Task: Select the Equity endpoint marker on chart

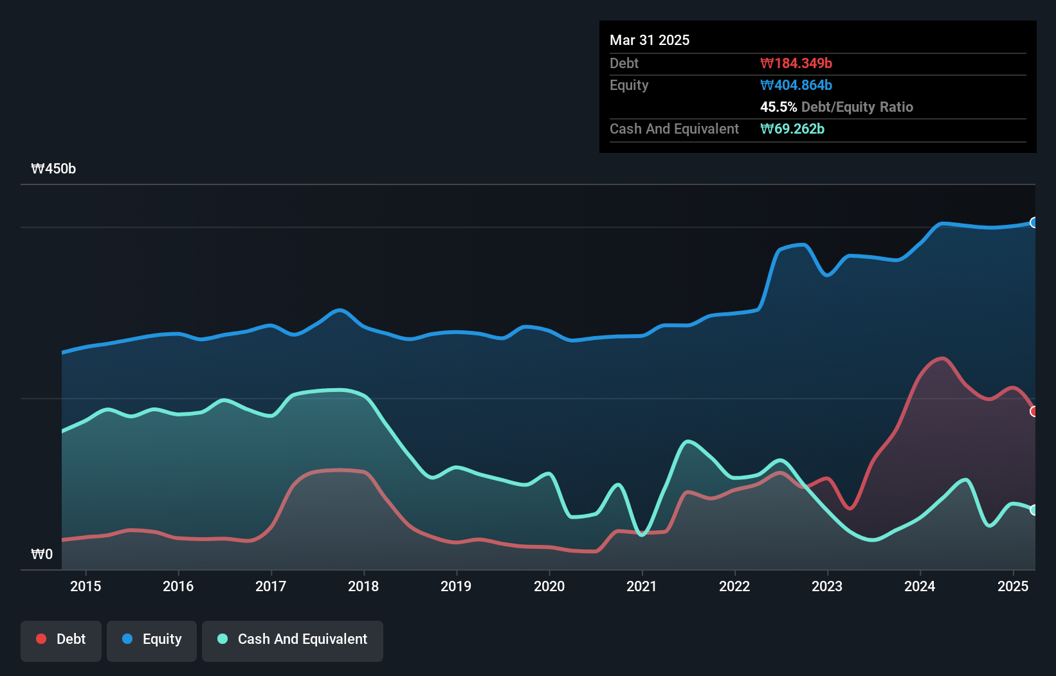Action: tap(1033, 223)
